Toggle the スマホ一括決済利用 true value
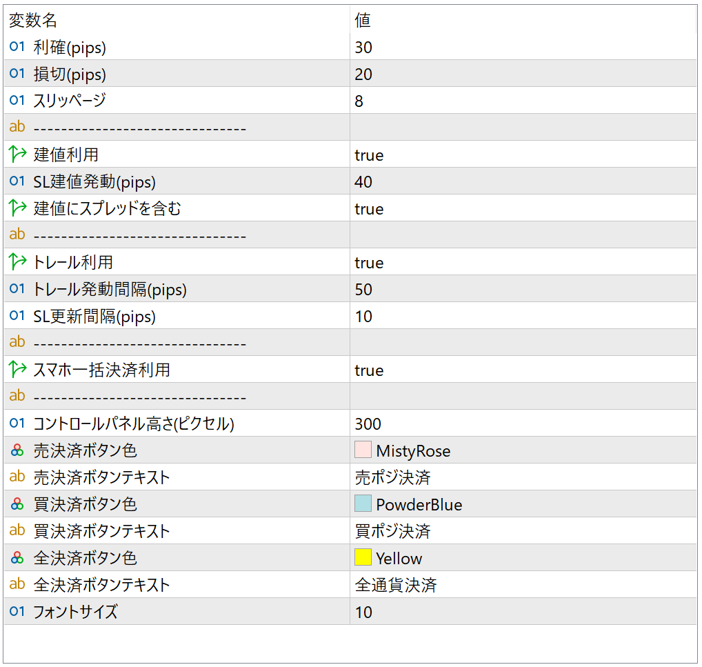 [x=369, y=370]
